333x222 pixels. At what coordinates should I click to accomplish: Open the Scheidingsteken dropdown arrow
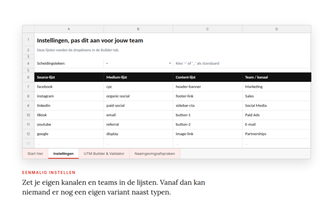(170, 63)
